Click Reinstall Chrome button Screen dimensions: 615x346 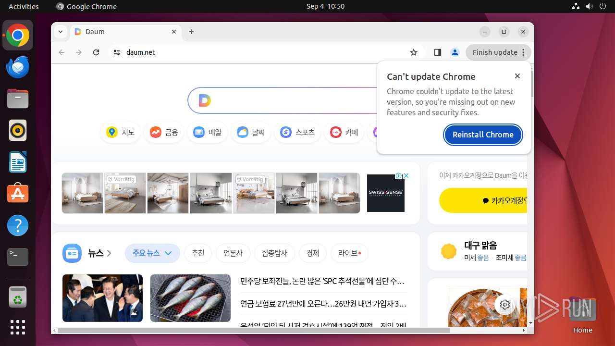(483, 135)
